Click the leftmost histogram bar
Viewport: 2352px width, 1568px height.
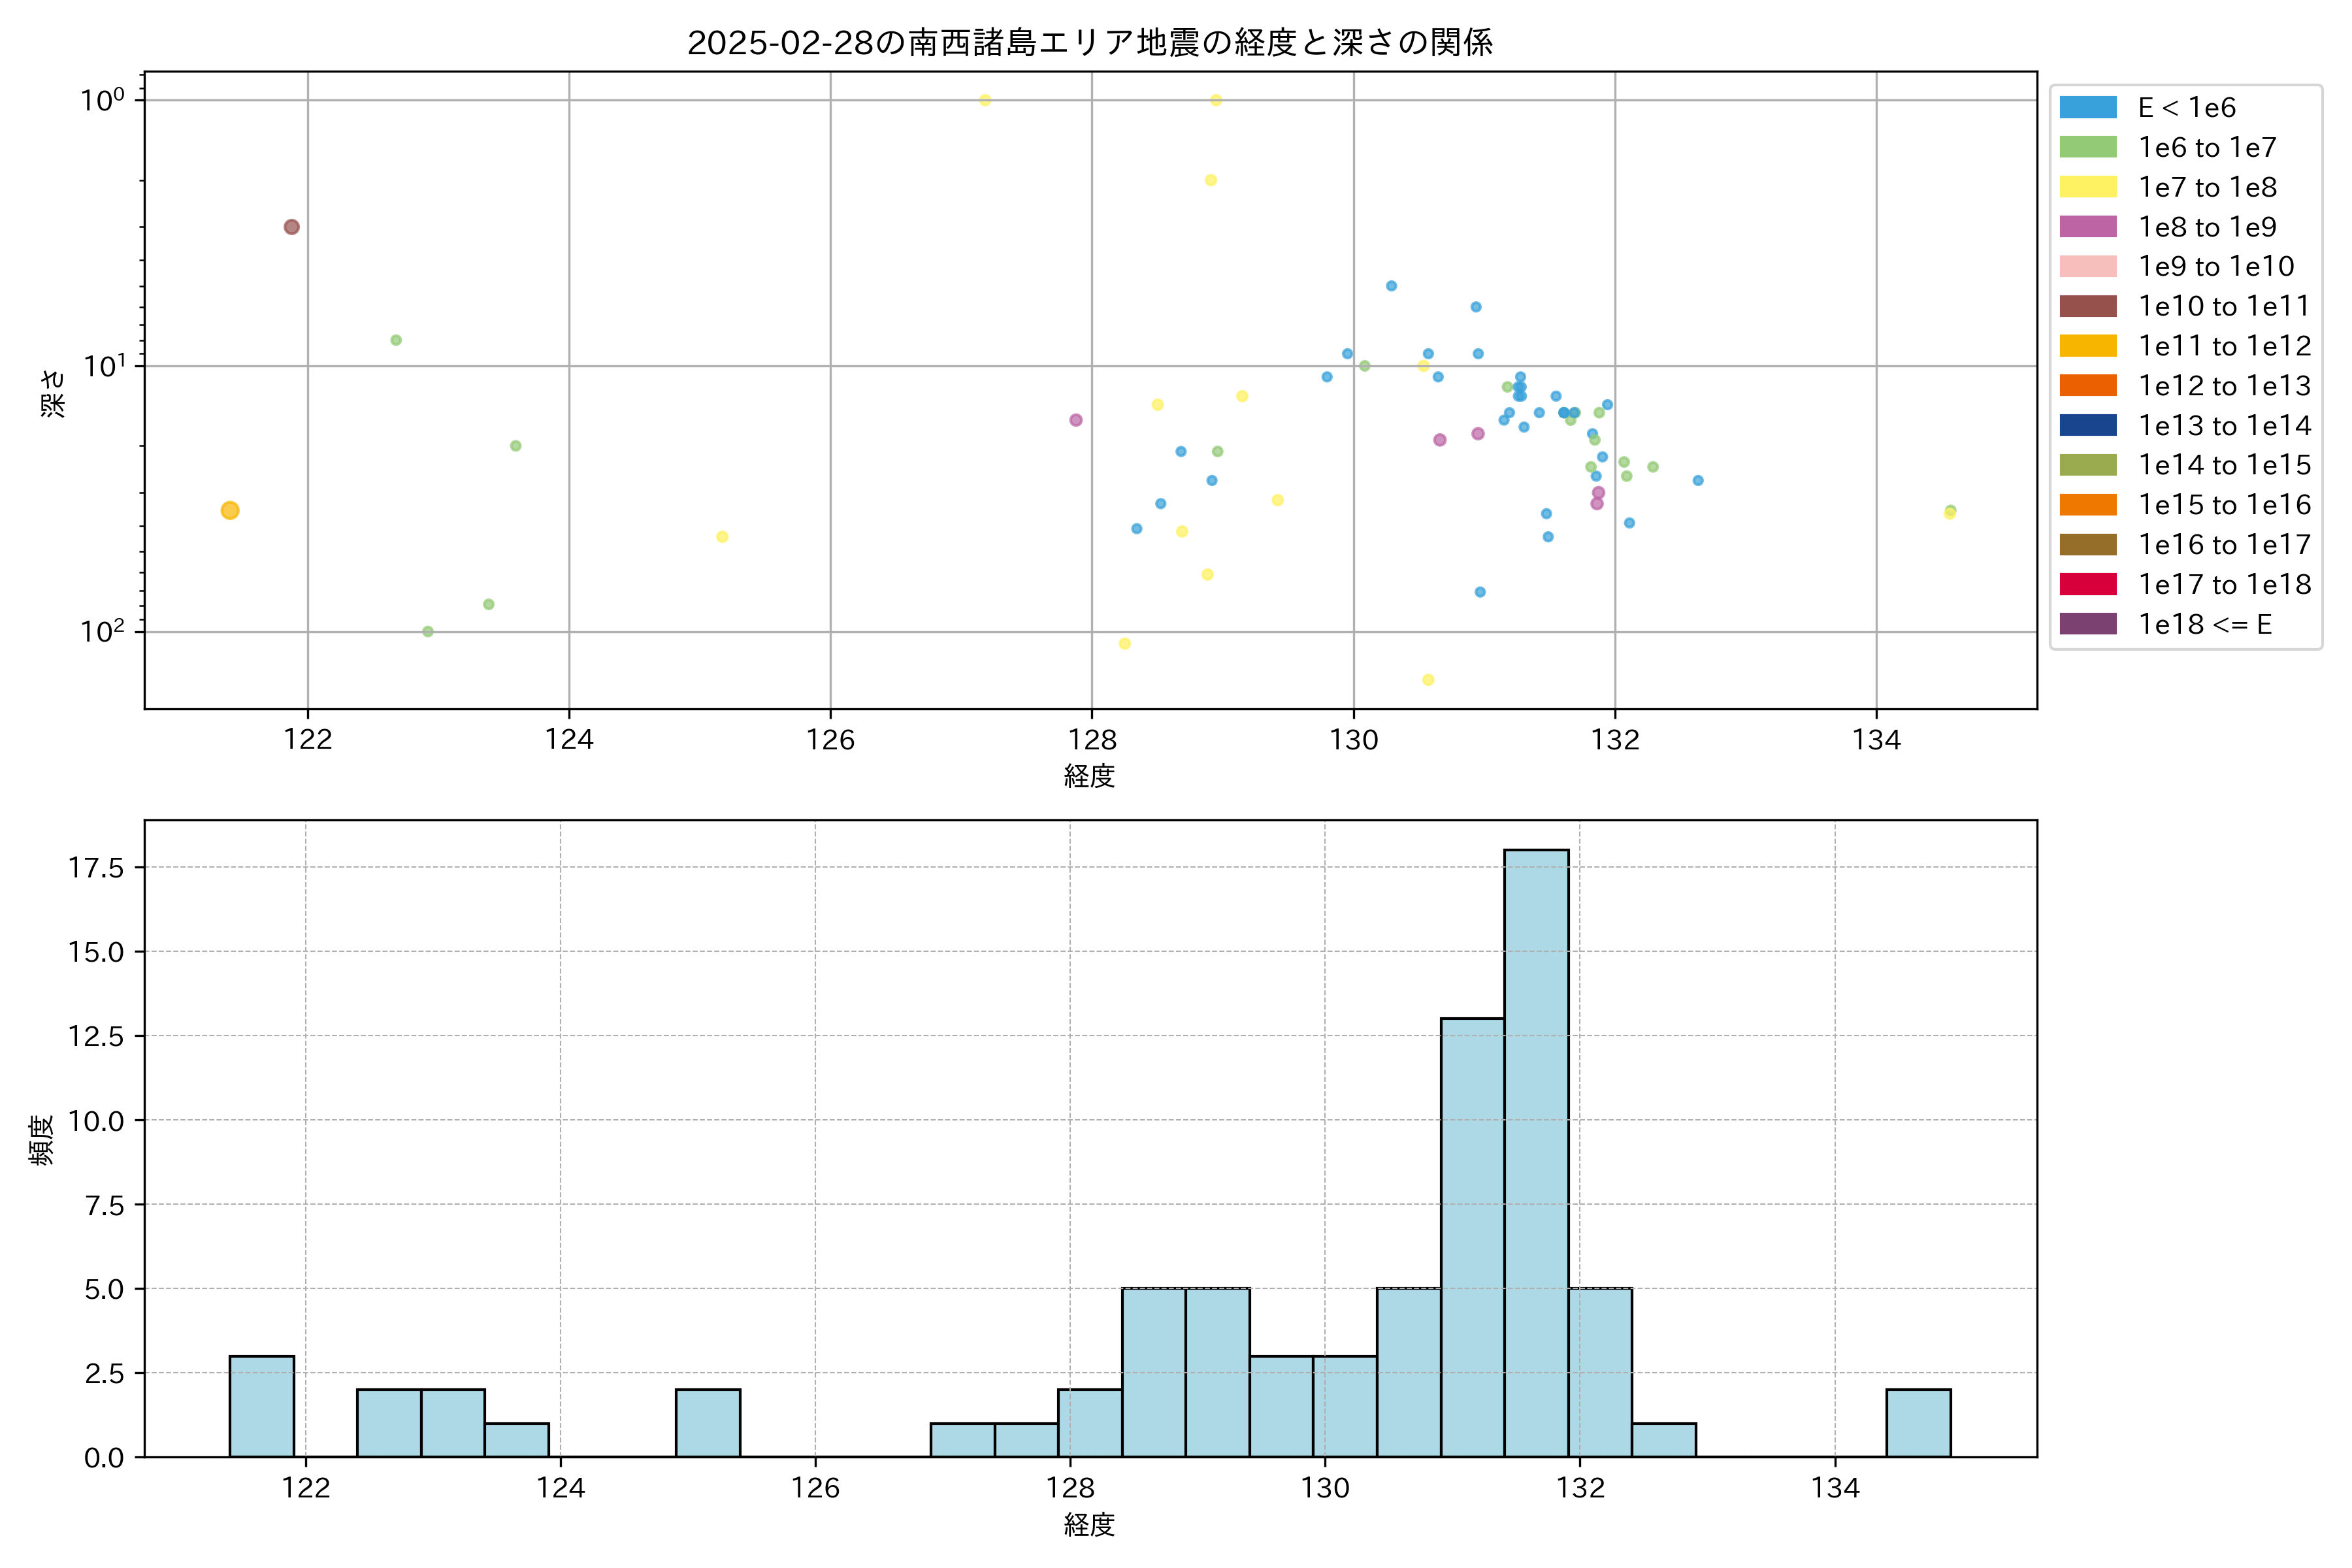click(x=262, y=1406)
